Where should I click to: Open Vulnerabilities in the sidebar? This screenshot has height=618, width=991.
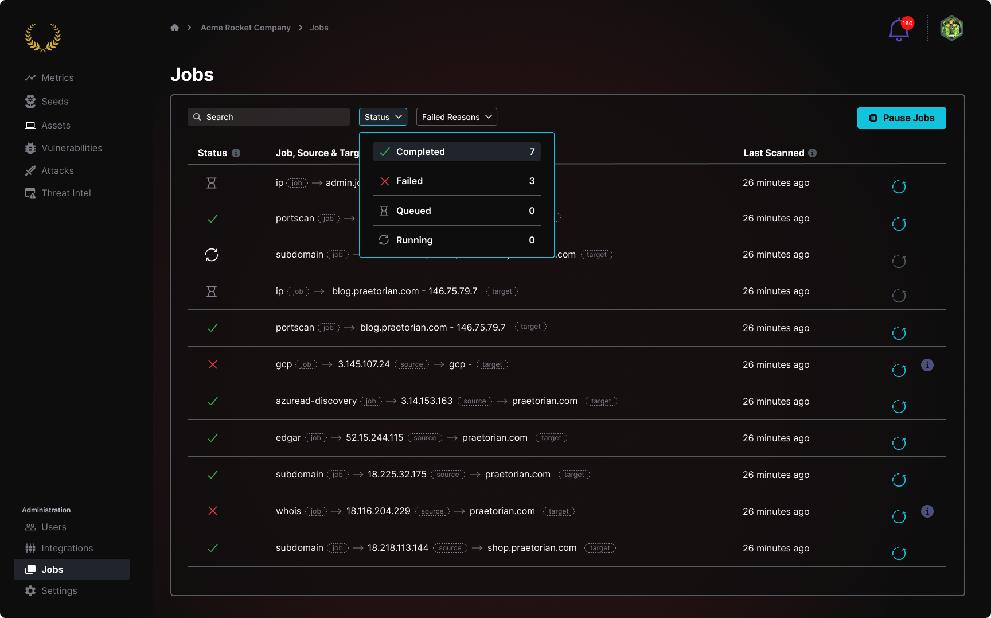click(x=72, y=148)
